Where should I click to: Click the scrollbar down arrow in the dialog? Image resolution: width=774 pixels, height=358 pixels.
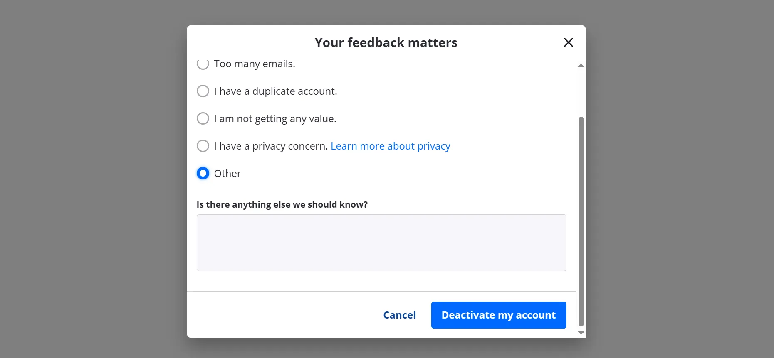point(581,333)
